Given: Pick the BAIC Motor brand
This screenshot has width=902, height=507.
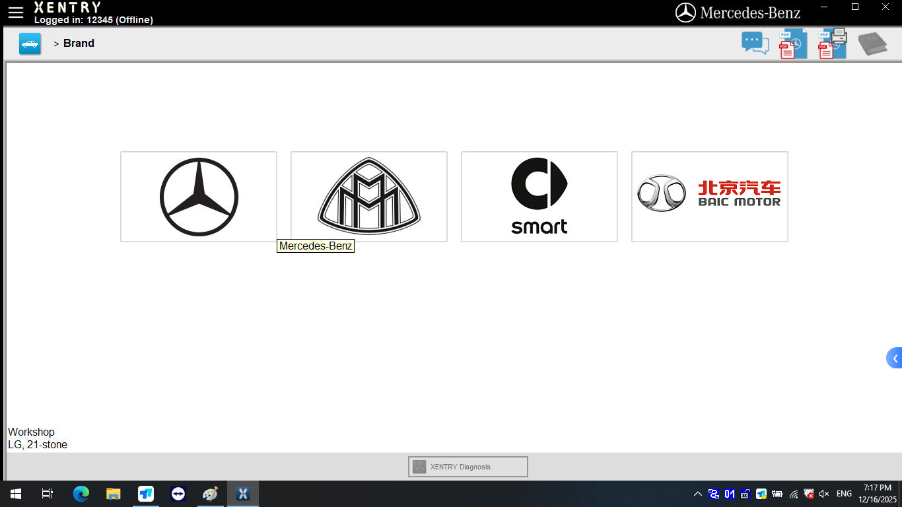Looking at the screenshot, I should 709,196.
